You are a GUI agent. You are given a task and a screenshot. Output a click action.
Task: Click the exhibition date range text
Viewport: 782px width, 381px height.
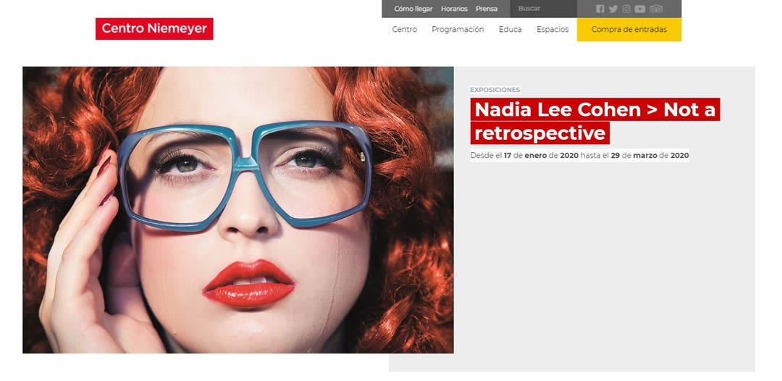coord(579,156)
